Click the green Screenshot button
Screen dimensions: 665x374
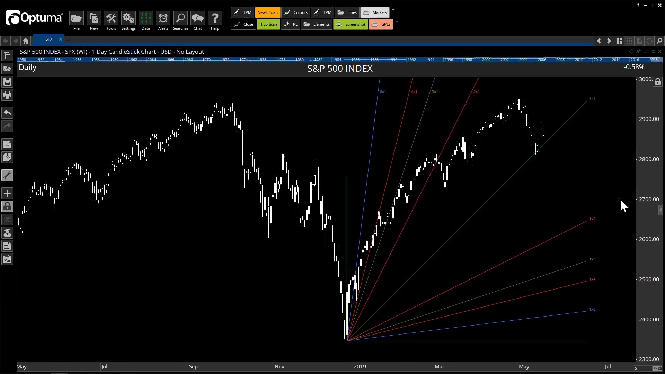(x=351, y=24)
